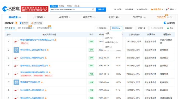Expand the 持股比例 filter dropdown
Image resolution: width=179 pixels, height=99 pixels.
102,28
